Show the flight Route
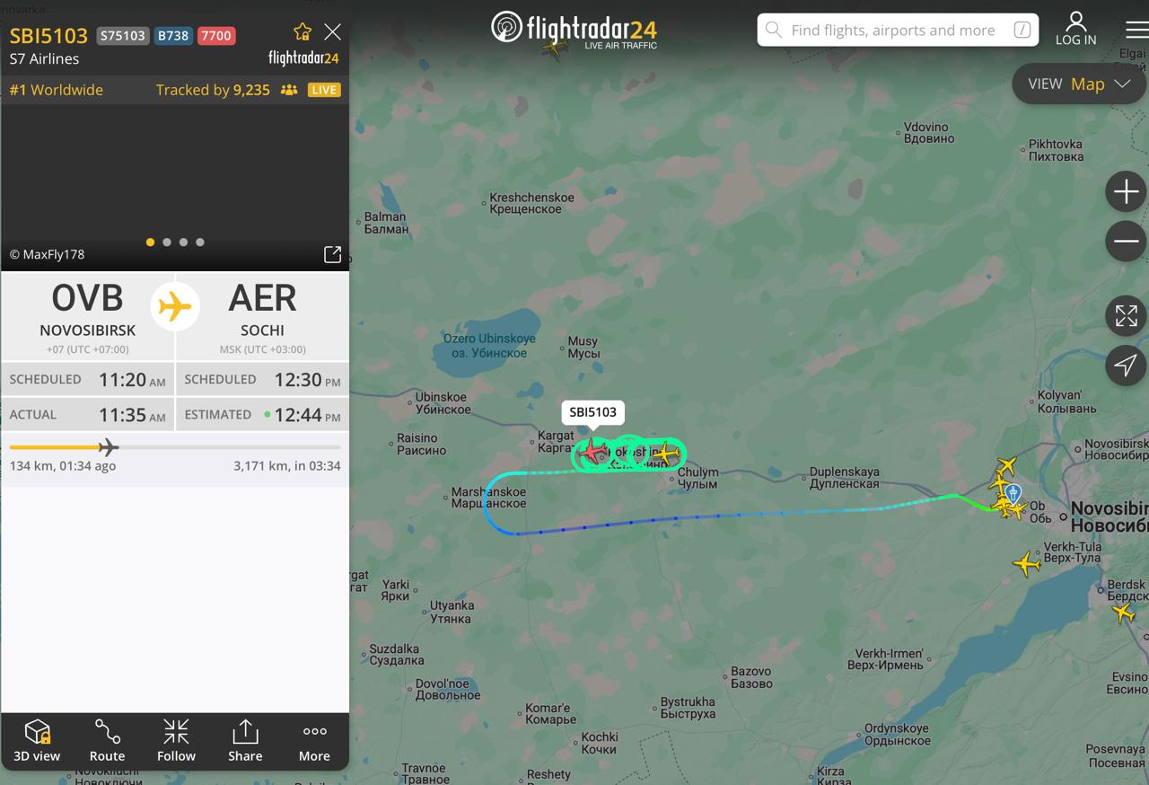 [107, 741]
